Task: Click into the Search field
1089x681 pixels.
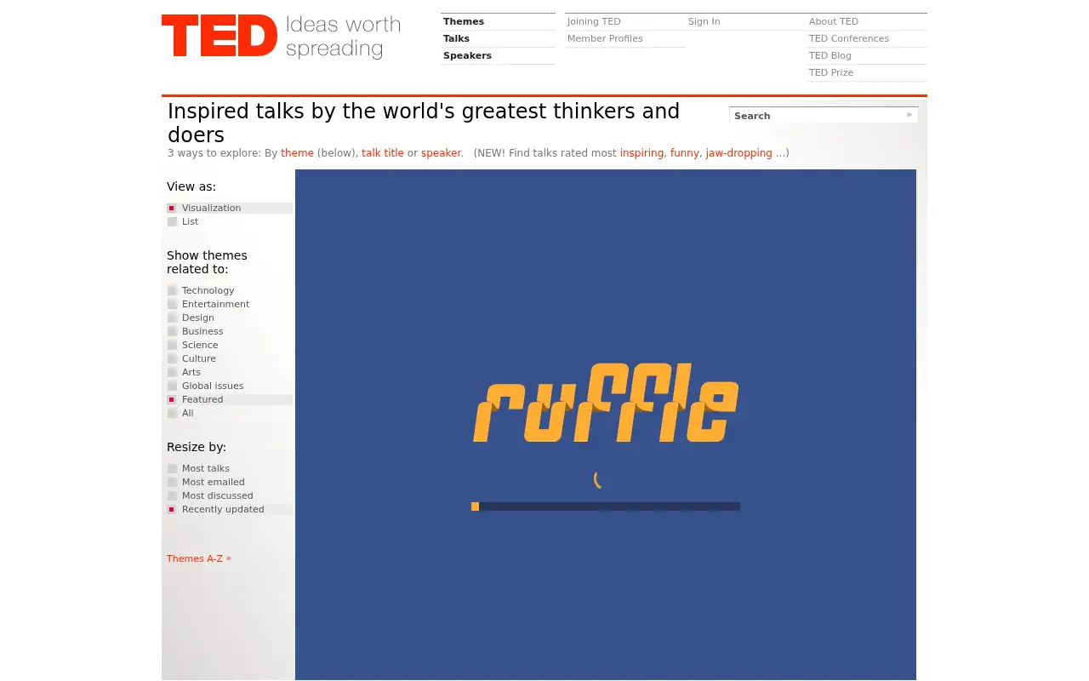Action: pyautogui.click(x=817, y=115)
